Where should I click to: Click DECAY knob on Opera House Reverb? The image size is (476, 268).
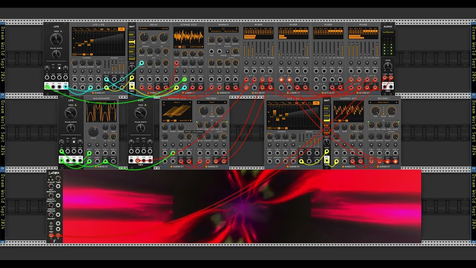[x=391, y=110]
